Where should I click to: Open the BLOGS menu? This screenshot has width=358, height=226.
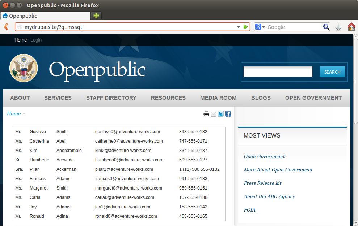click(x=261, y=98)
